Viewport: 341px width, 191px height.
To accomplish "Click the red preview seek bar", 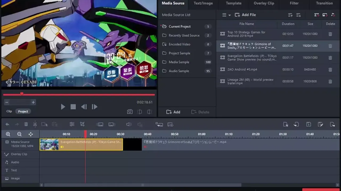I will (x=79, y=94).
